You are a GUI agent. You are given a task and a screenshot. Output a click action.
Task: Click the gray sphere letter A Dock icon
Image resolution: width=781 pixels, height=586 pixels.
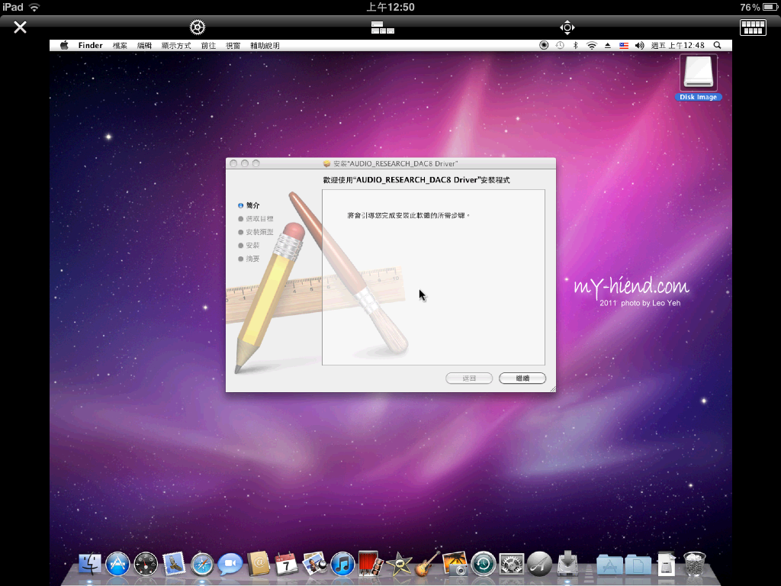[539, 565]
